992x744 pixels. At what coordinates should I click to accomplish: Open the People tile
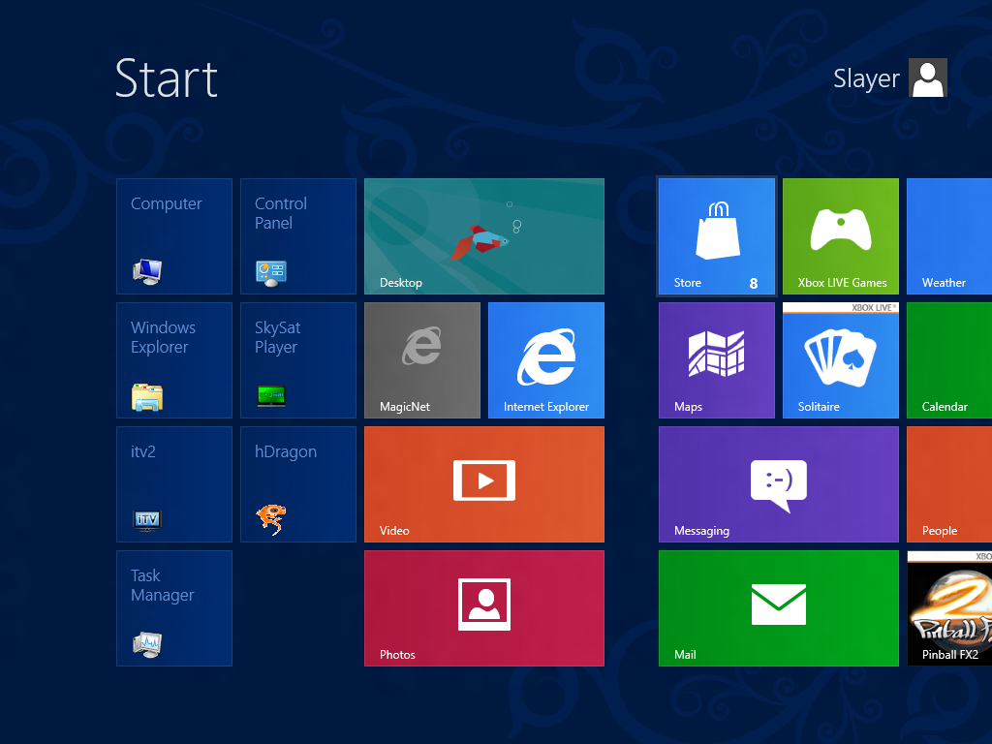(949, 484)
